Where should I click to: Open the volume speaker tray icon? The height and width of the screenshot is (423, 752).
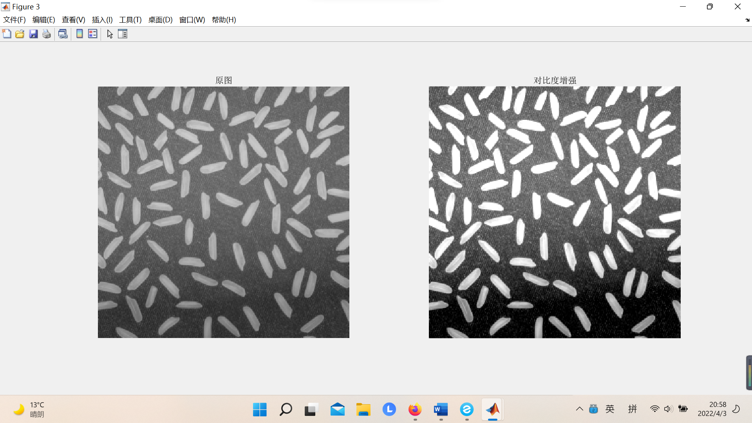668,409
